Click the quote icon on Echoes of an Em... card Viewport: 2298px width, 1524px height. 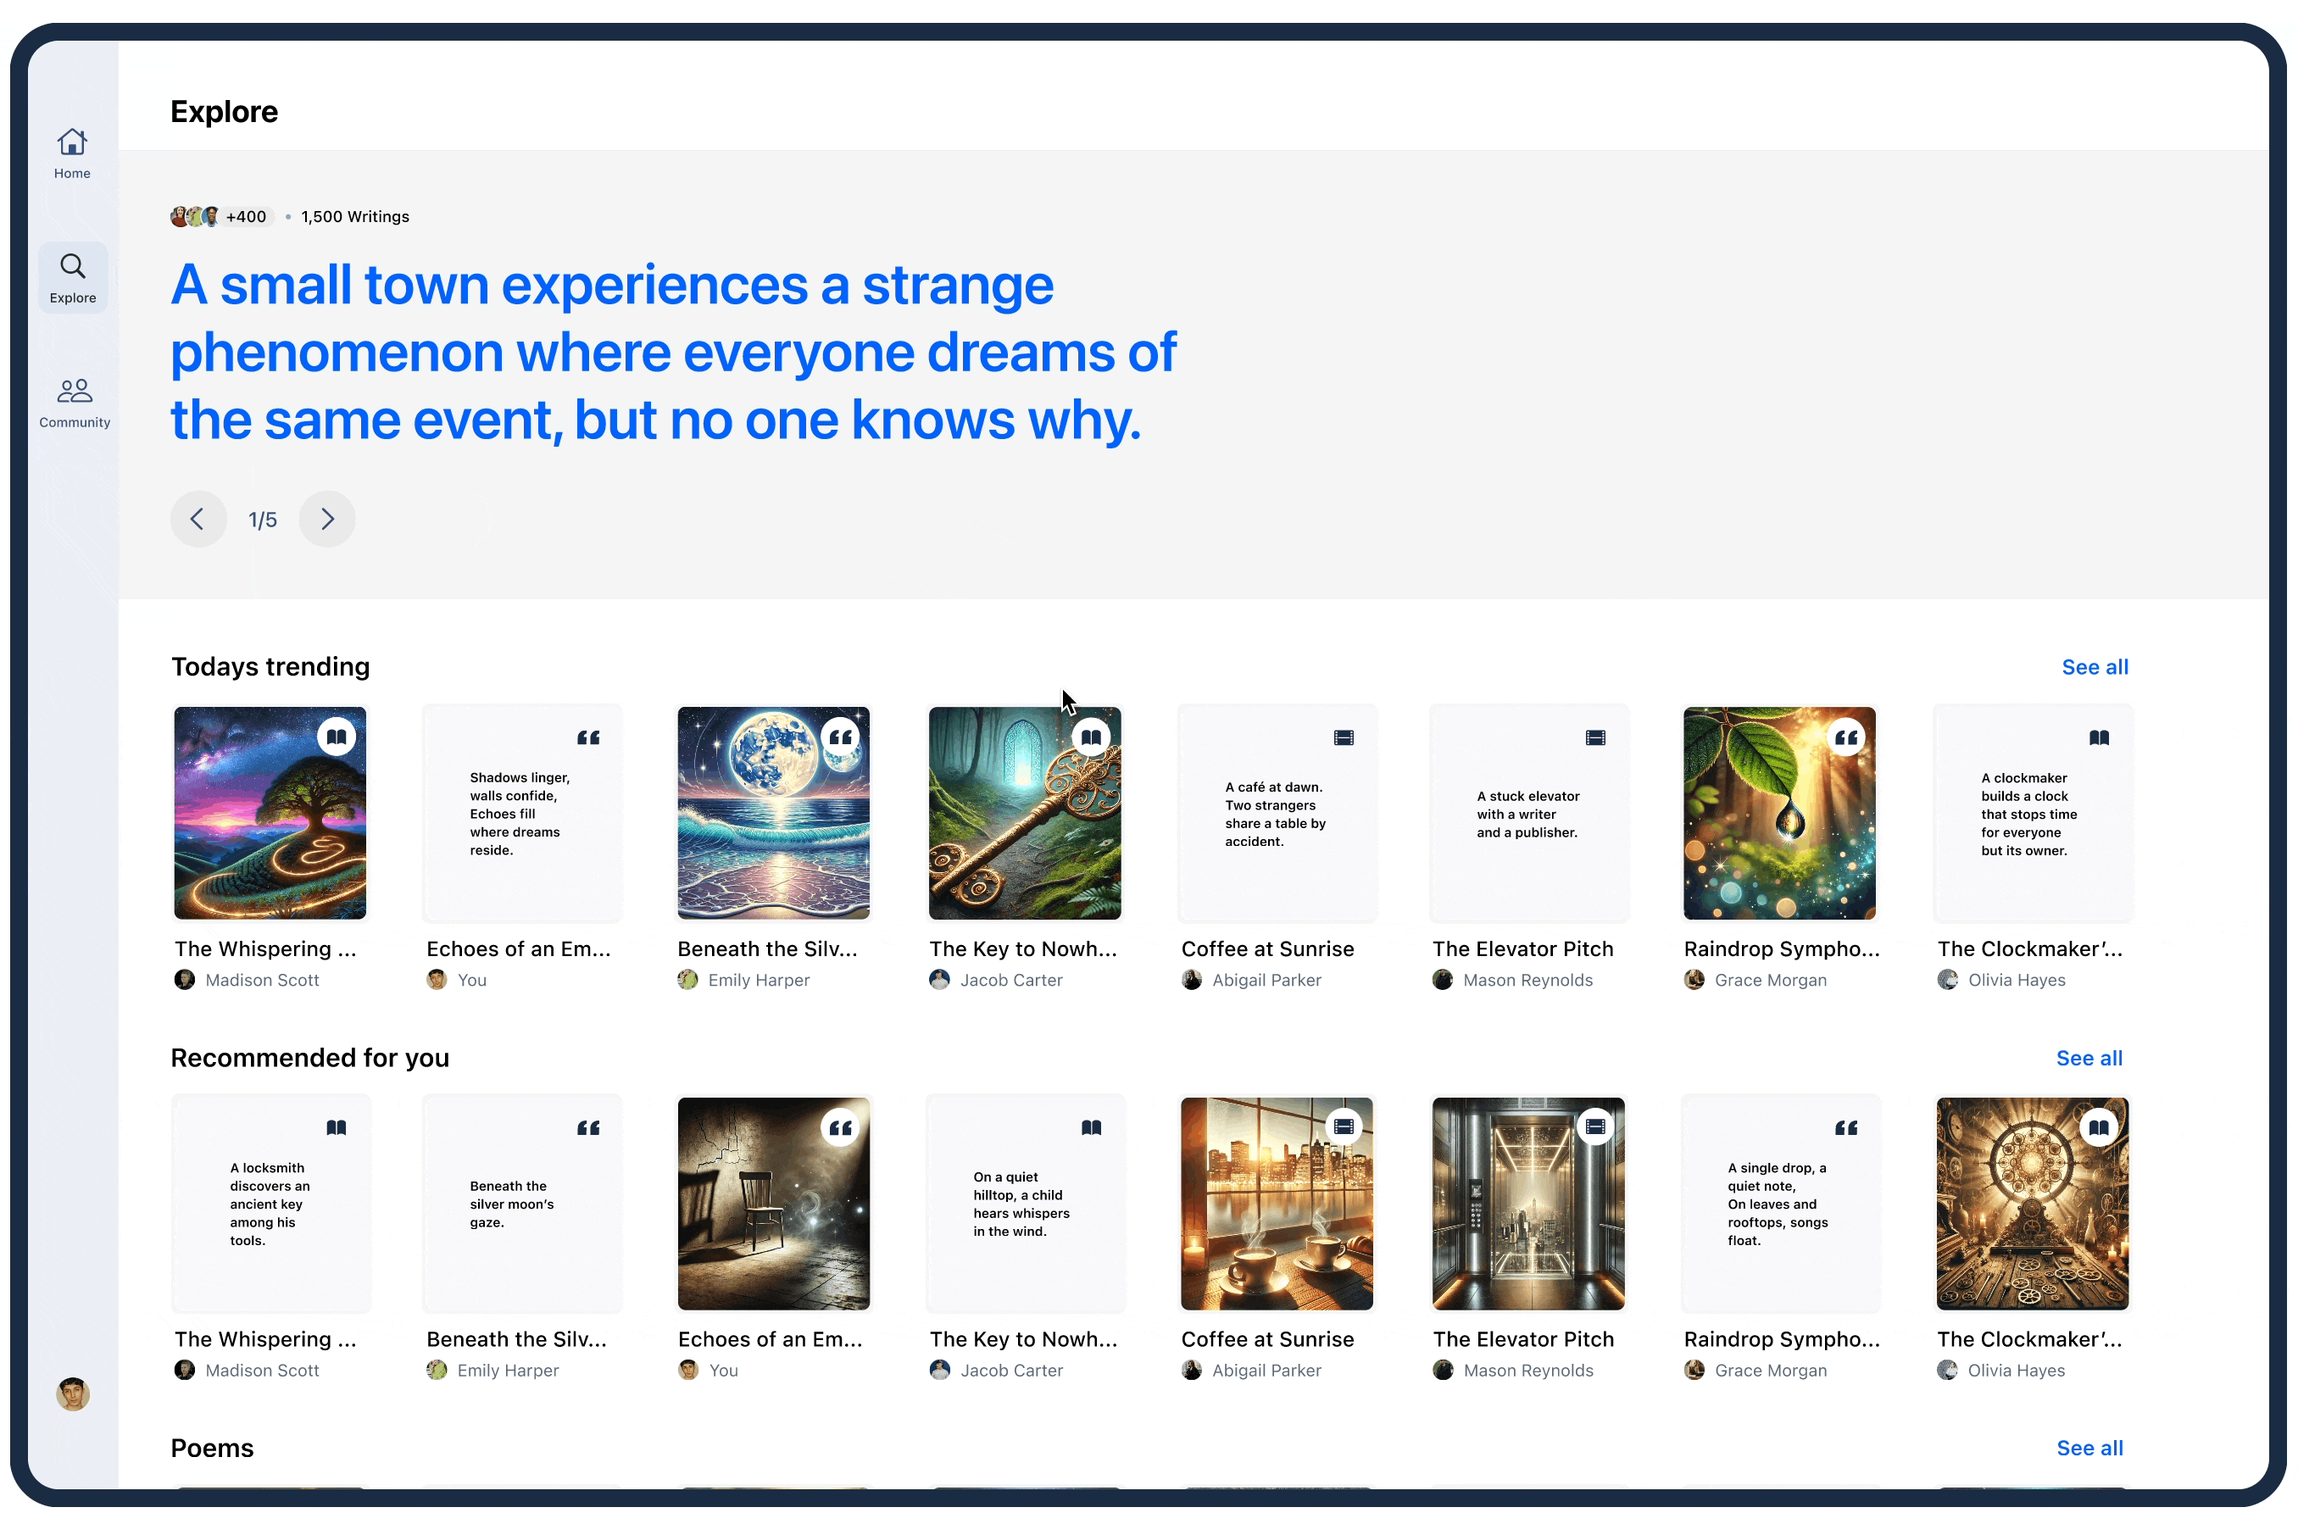click(588, 737)
